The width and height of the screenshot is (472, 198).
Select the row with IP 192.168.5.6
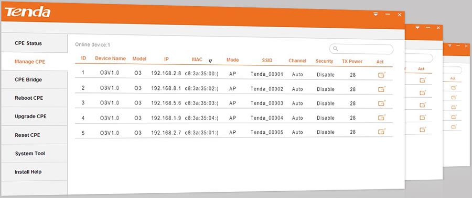click(x=233, y=103)
